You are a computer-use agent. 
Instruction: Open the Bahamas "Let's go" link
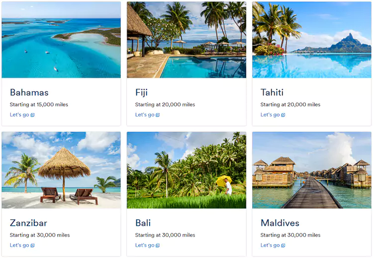coord(19,115)
